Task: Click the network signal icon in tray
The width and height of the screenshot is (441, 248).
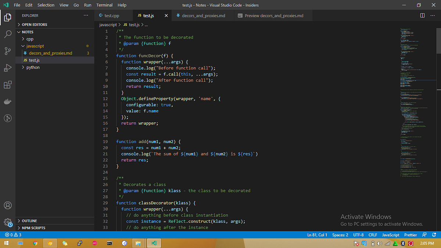Action: [387, 243]
